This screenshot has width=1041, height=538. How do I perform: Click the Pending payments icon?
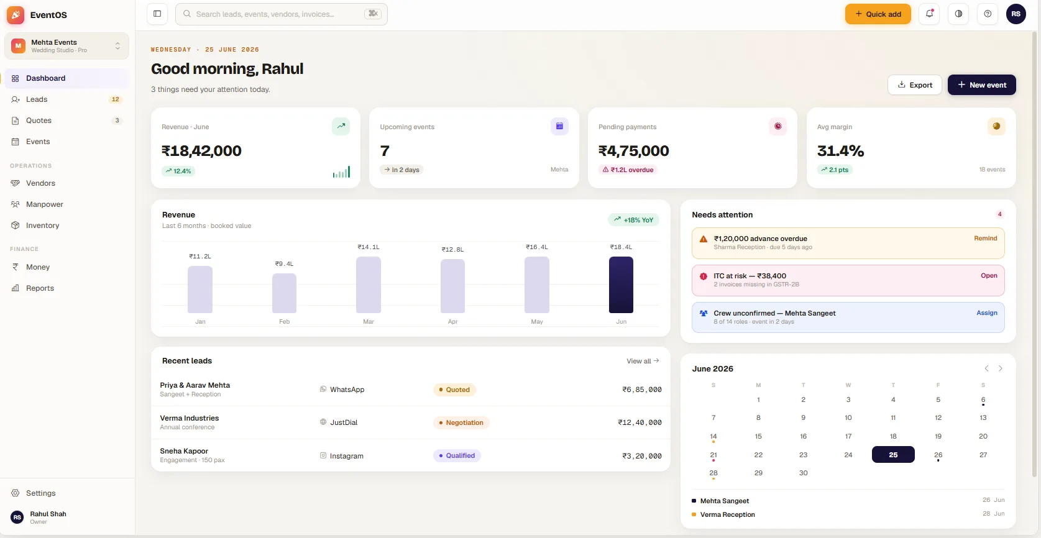(x=778, y=126)
